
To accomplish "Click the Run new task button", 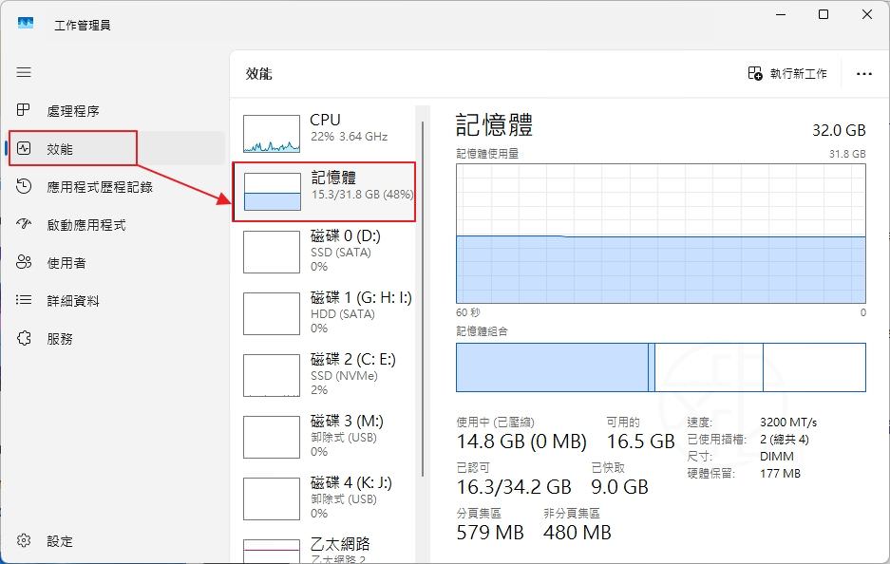I will click(x=788, y=73).
